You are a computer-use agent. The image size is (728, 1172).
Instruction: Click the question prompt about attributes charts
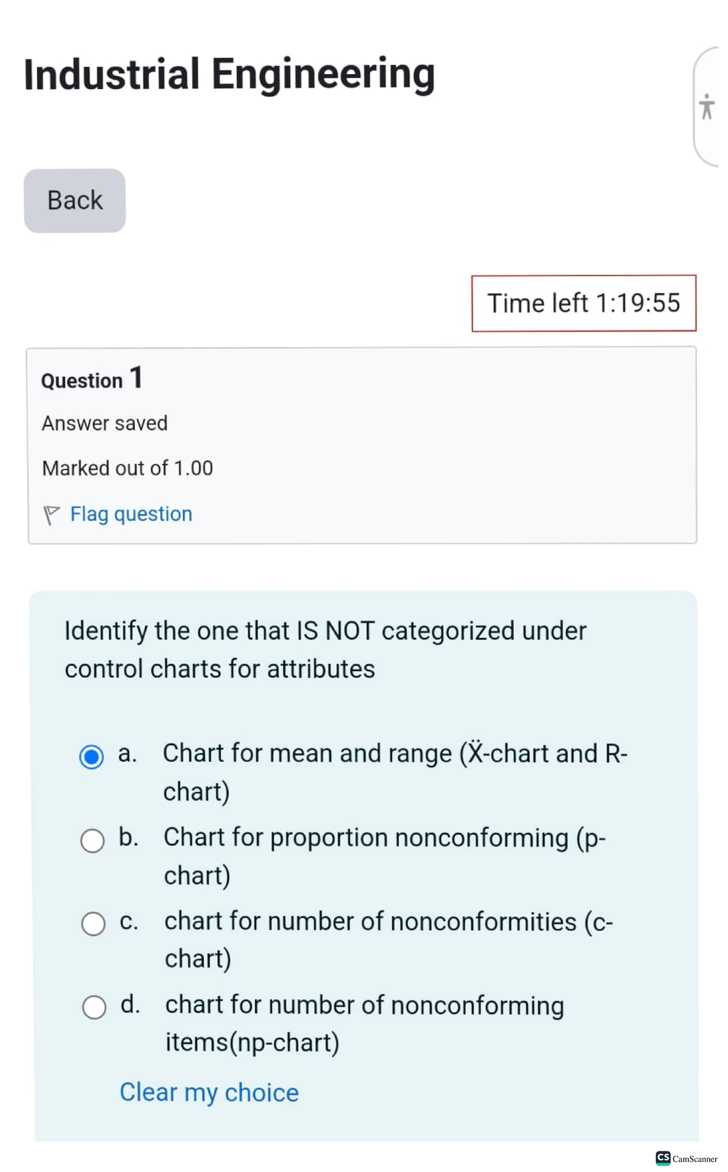pyautogui.click(x=325, y=649)
